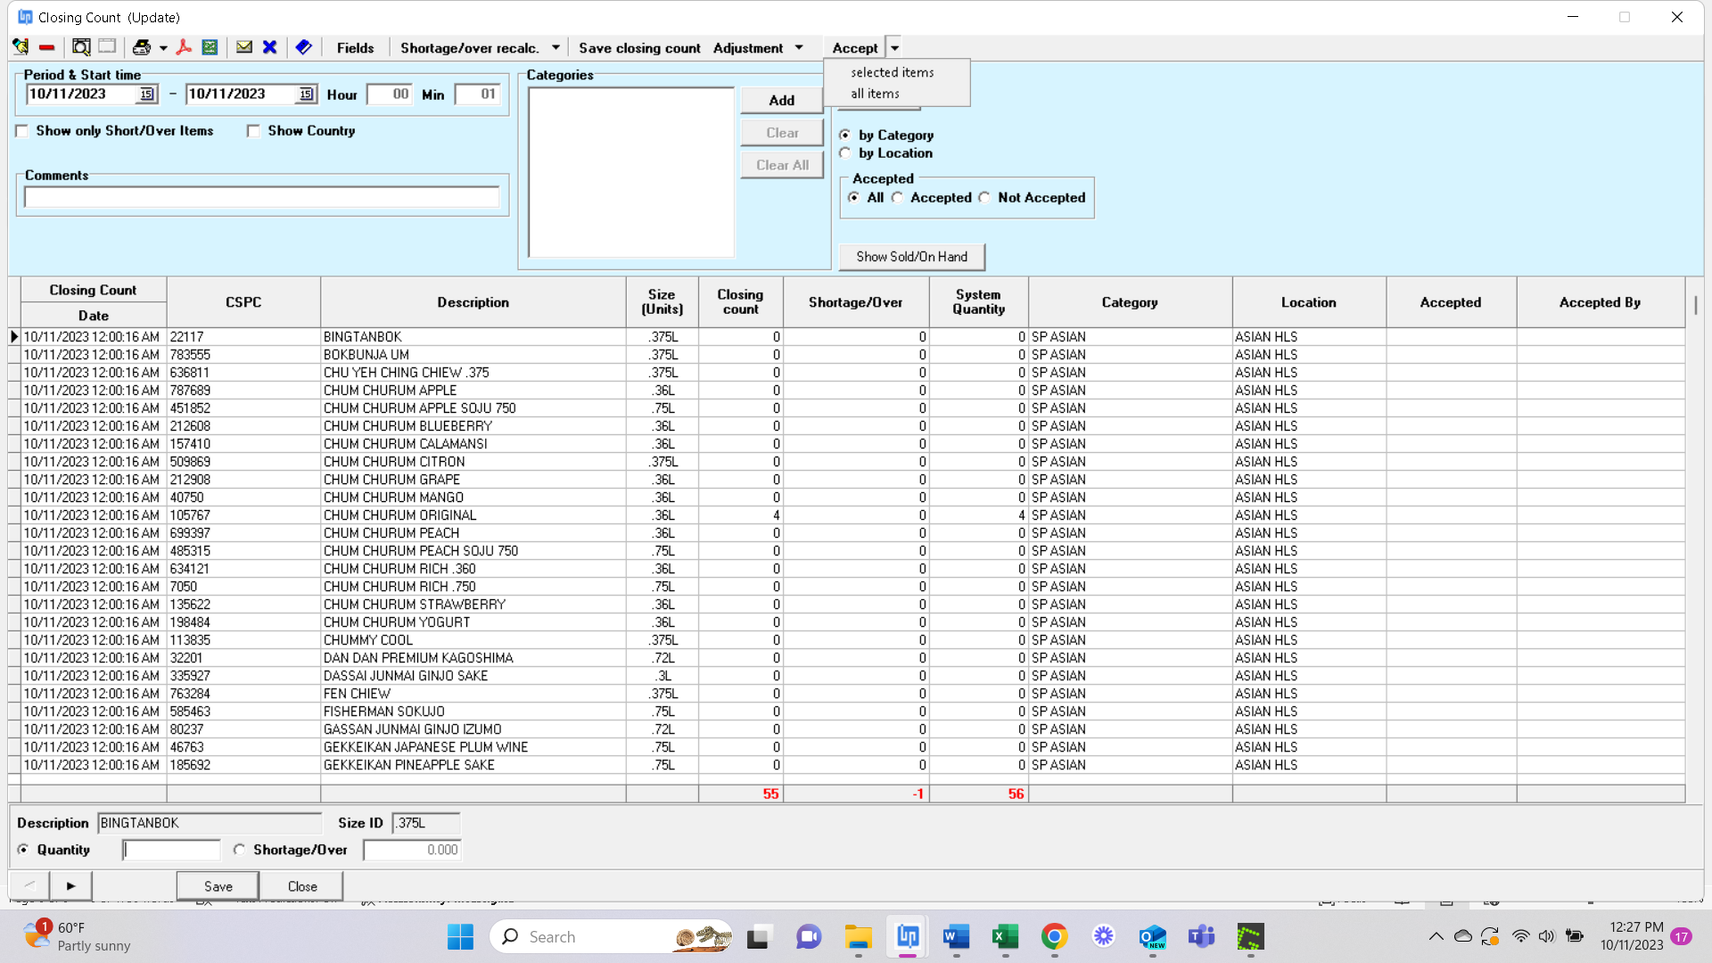Click the new record icon in toolbar
This screenshot has height=963, width=1712.
tap(21, 47)
